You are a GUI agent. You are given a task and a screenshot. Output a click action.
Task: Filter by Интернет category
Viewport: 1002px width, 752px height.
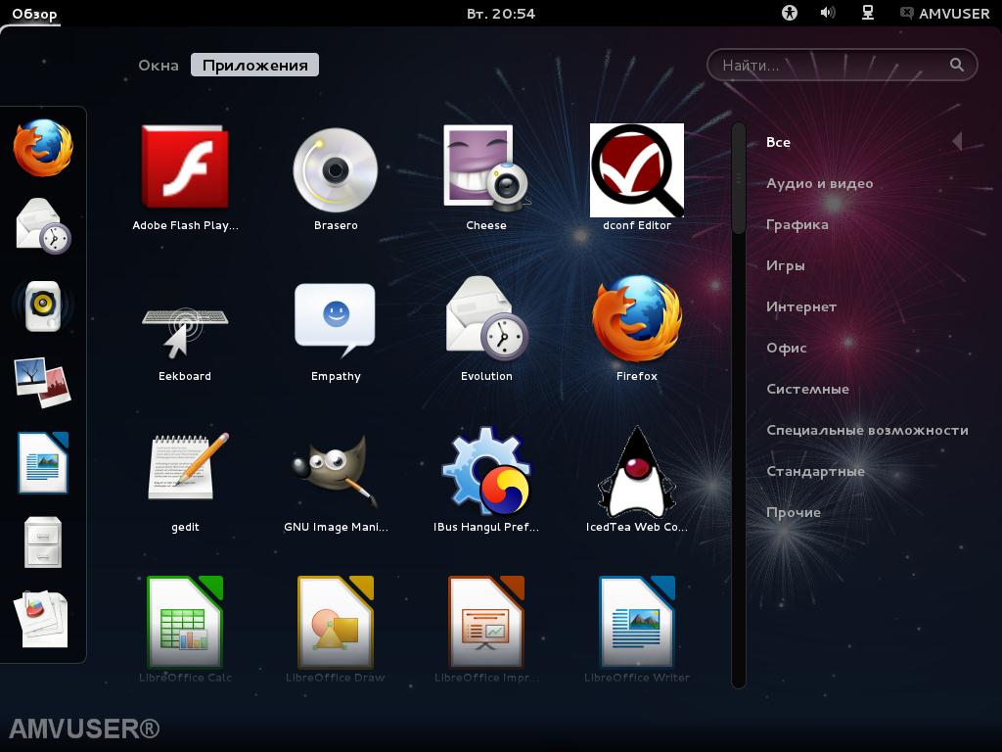801,306
